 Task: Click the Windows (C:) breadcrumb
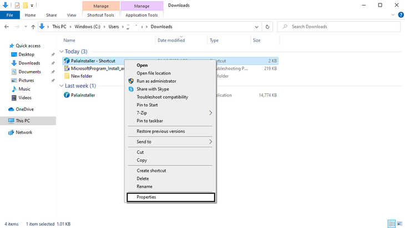point(87,27)
